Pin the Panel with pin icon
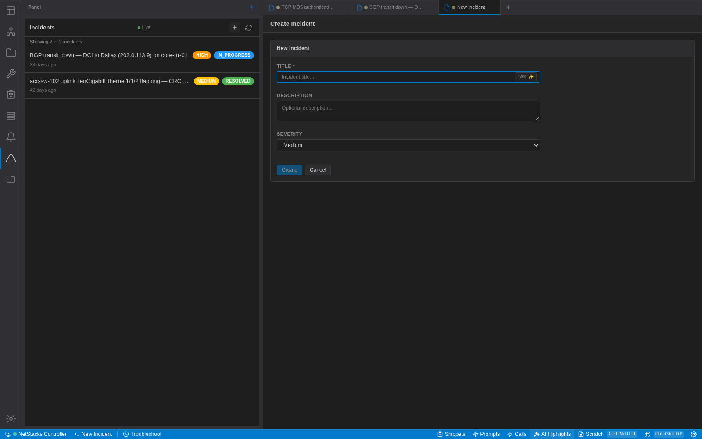702x439 pixels. coord(251,7)
